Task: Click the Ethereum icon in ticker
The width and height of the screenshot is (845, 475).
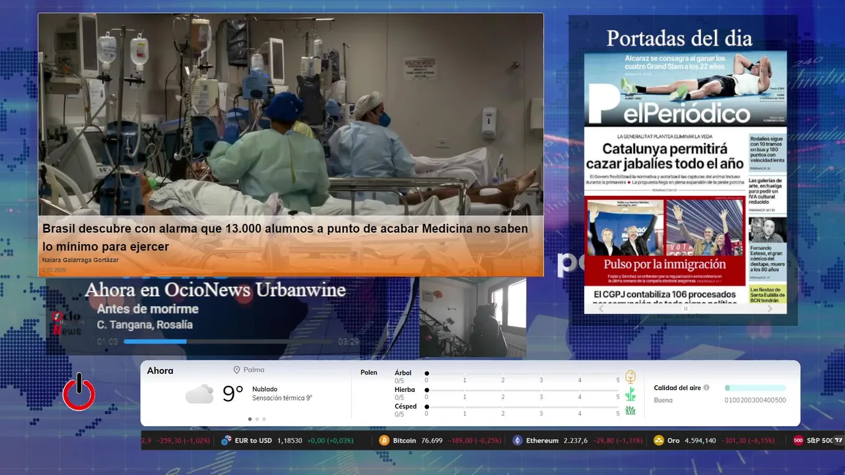Action: (518, 440)
